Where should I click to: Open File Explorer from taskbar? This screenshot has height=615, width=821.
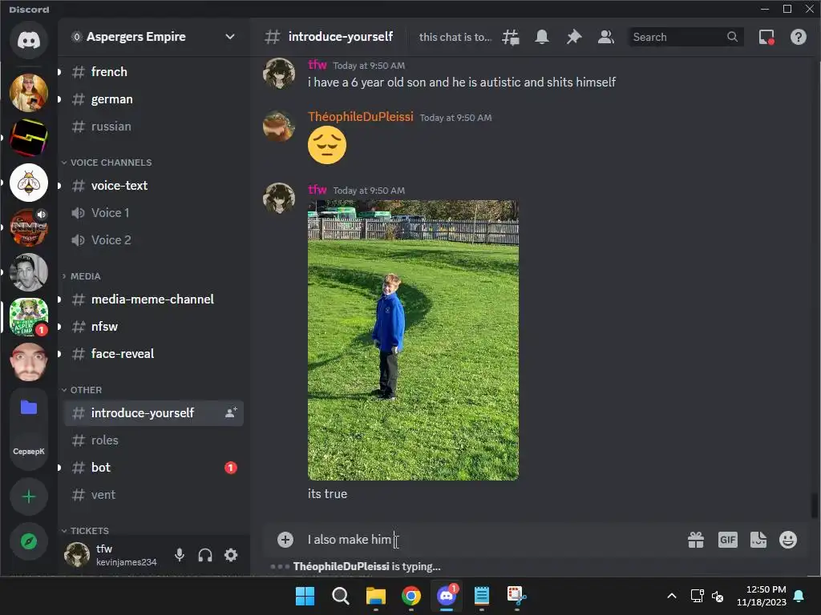point(375,596)
